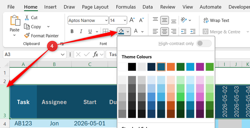Select column B header
This screenshot has width=250, height=128.
click(54, 64)
